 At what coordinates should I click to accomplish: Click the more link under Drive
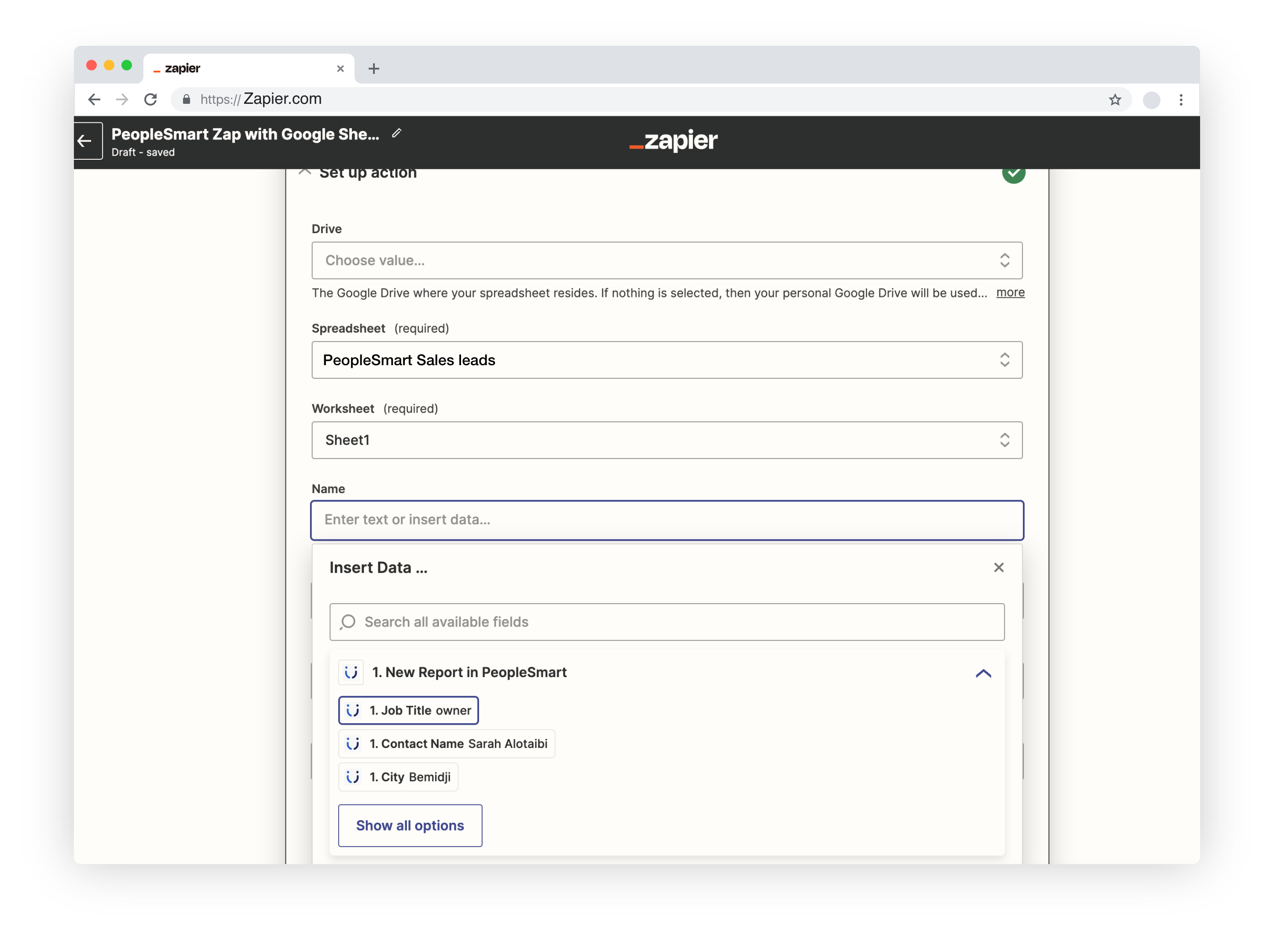click(x=1010, y=293)
